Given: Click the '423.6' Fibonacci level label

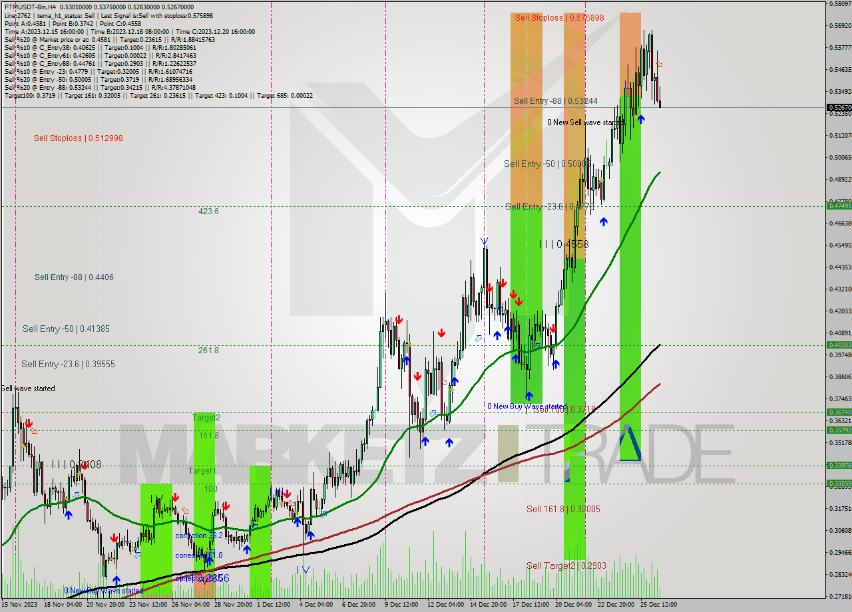Looking at the screenshot, I should [208, 212].
